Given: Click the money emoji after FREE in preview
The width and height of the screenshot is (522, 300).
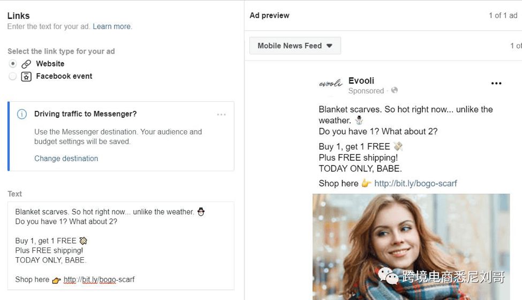Looking at the screenshot, I should [x=398, y=146].
